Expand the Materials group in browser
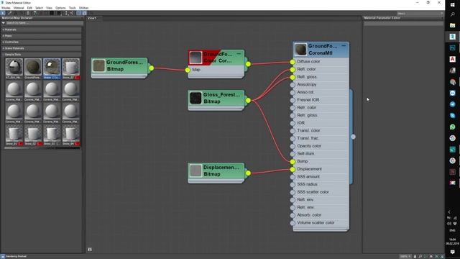Screen dimensions: 460x259 (42, 29)
